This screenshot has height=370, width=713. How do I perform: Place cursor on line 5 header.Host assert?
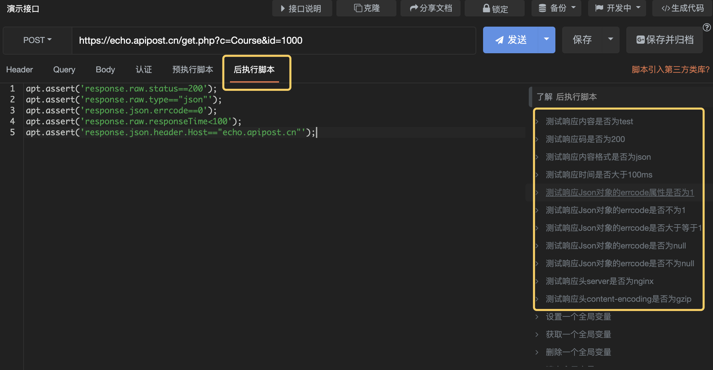[171, 132]
